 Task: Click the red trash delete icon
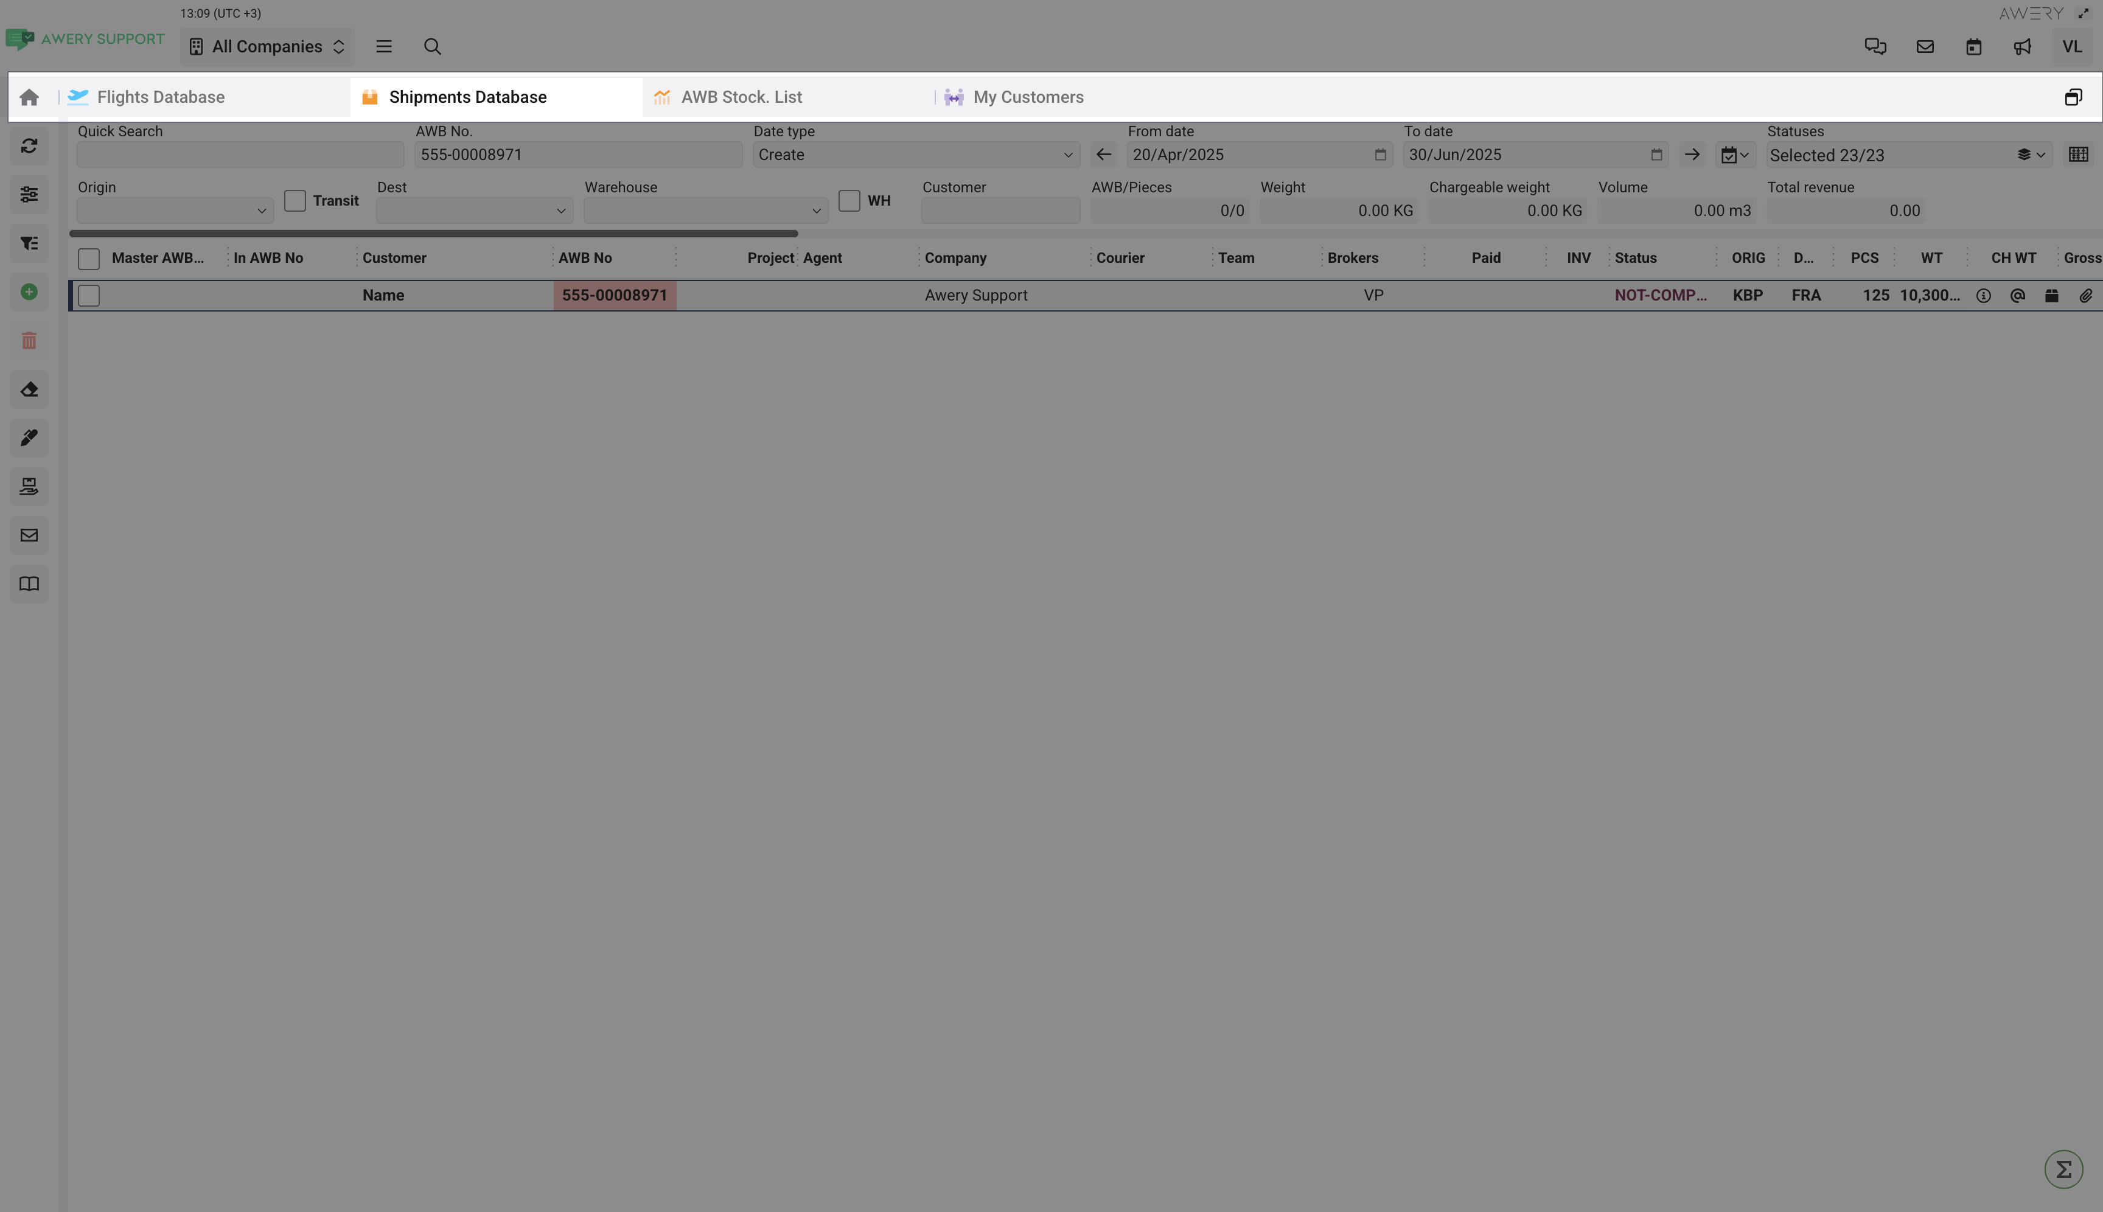click(29, 341)
